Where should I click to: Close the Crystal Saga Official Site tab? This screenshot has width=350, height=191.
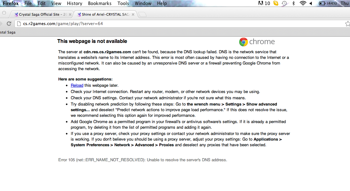click(x=70, y=14)
